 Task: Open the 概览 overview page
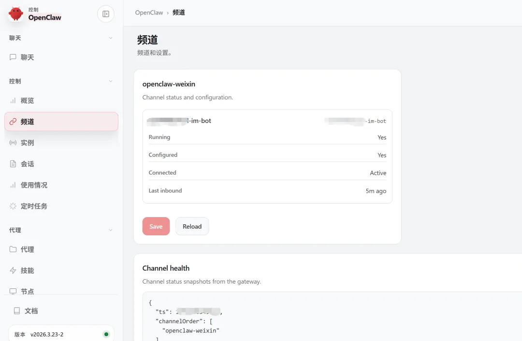(61, 100)
